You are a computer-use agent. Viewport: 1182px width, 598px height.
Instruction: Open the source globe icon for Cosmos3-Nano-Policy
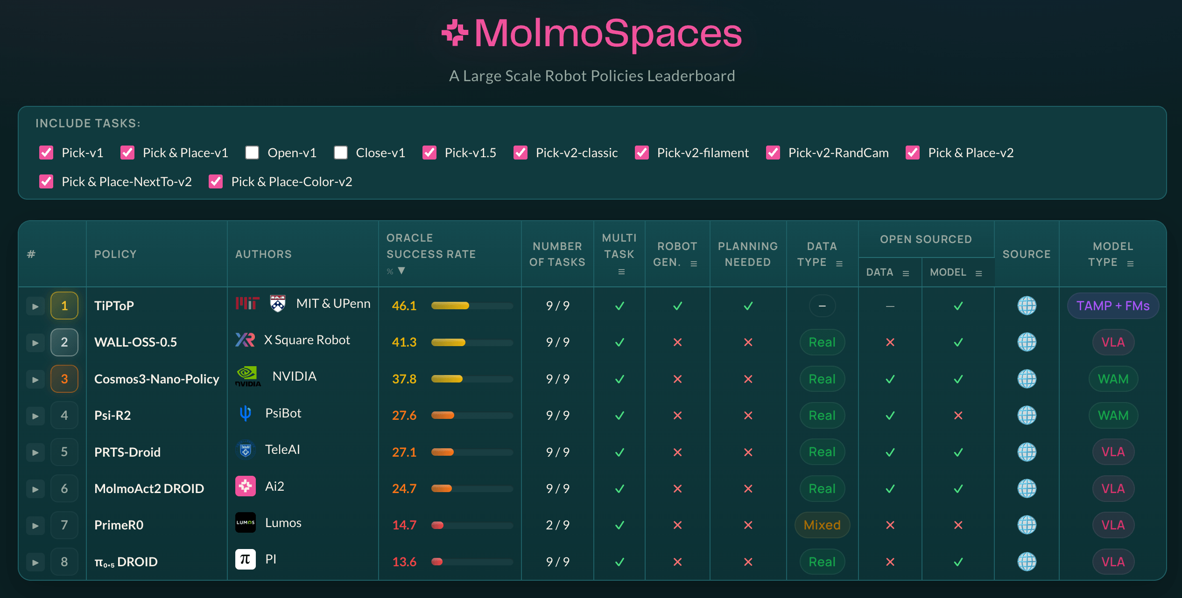point(1027,379)
